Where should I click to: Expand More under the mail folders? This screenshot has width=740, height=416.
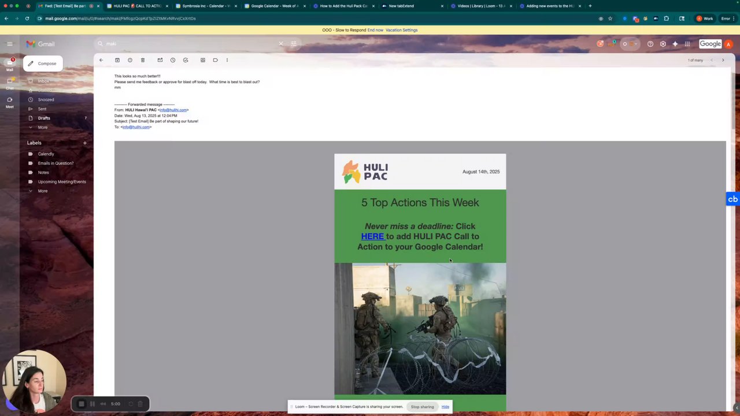click(x=43, y=127)
